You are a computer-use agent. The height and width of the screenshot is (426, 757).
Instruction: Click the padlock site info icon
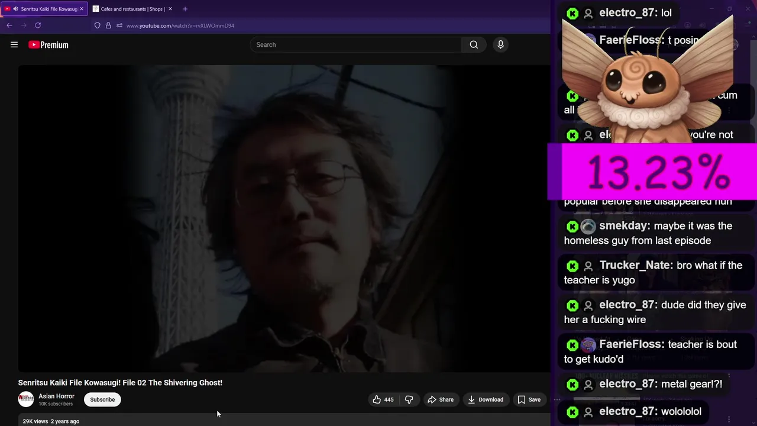(x=108, y=25)
